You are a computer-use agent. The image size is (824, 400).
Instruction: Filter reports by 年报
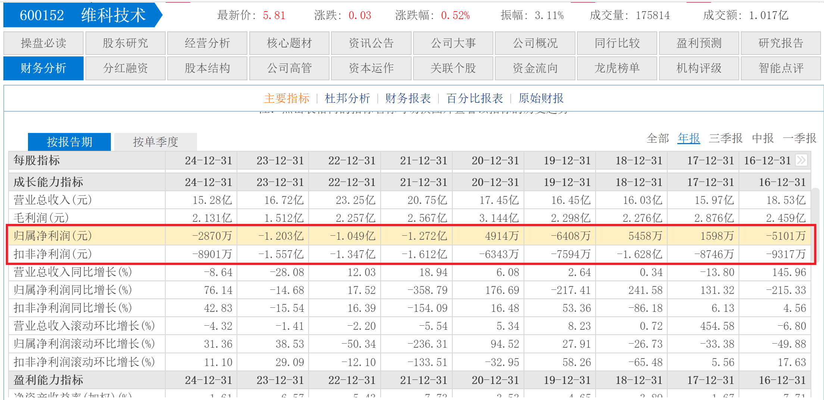(x=689, y=138)
